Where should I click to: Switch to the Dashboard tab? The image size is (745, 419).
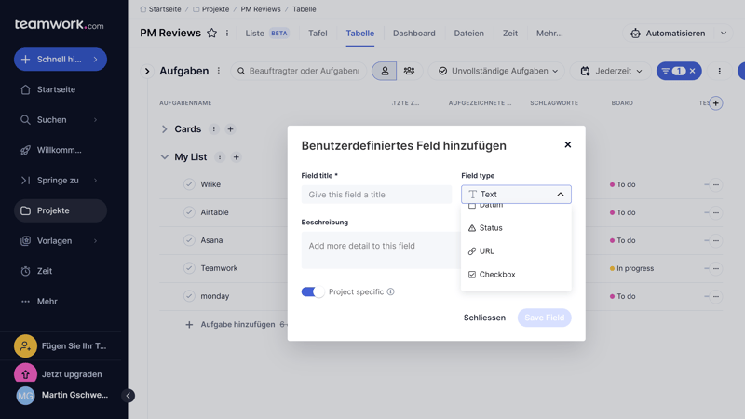(x=413, y=34)
